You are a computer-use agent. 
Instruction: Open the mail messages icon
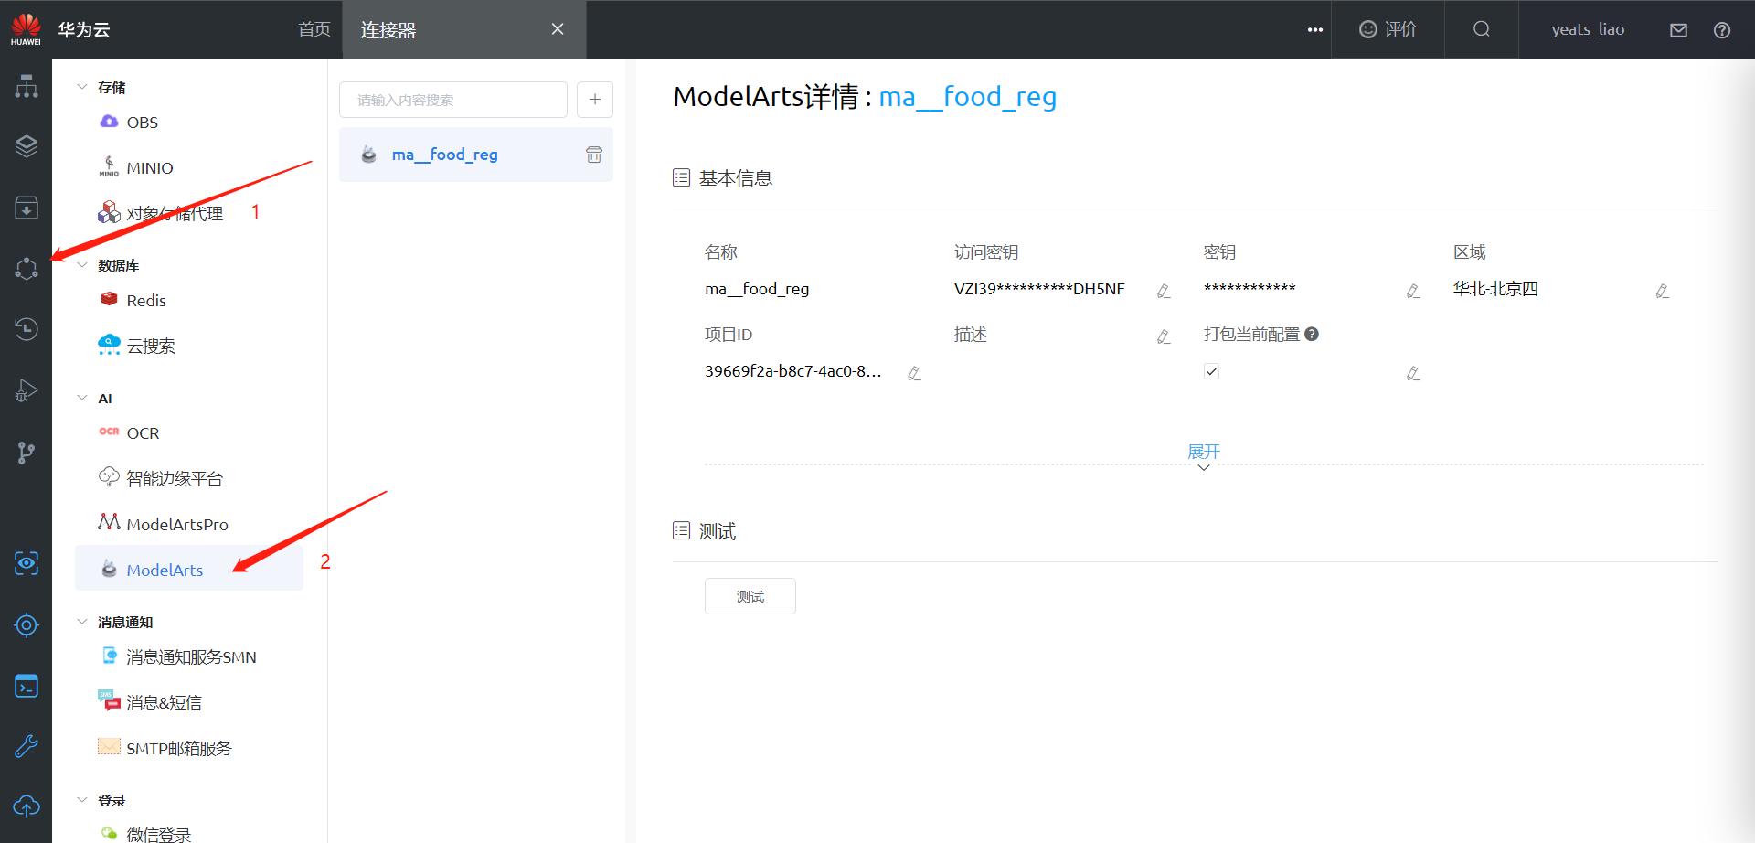tap(1678, 30)
